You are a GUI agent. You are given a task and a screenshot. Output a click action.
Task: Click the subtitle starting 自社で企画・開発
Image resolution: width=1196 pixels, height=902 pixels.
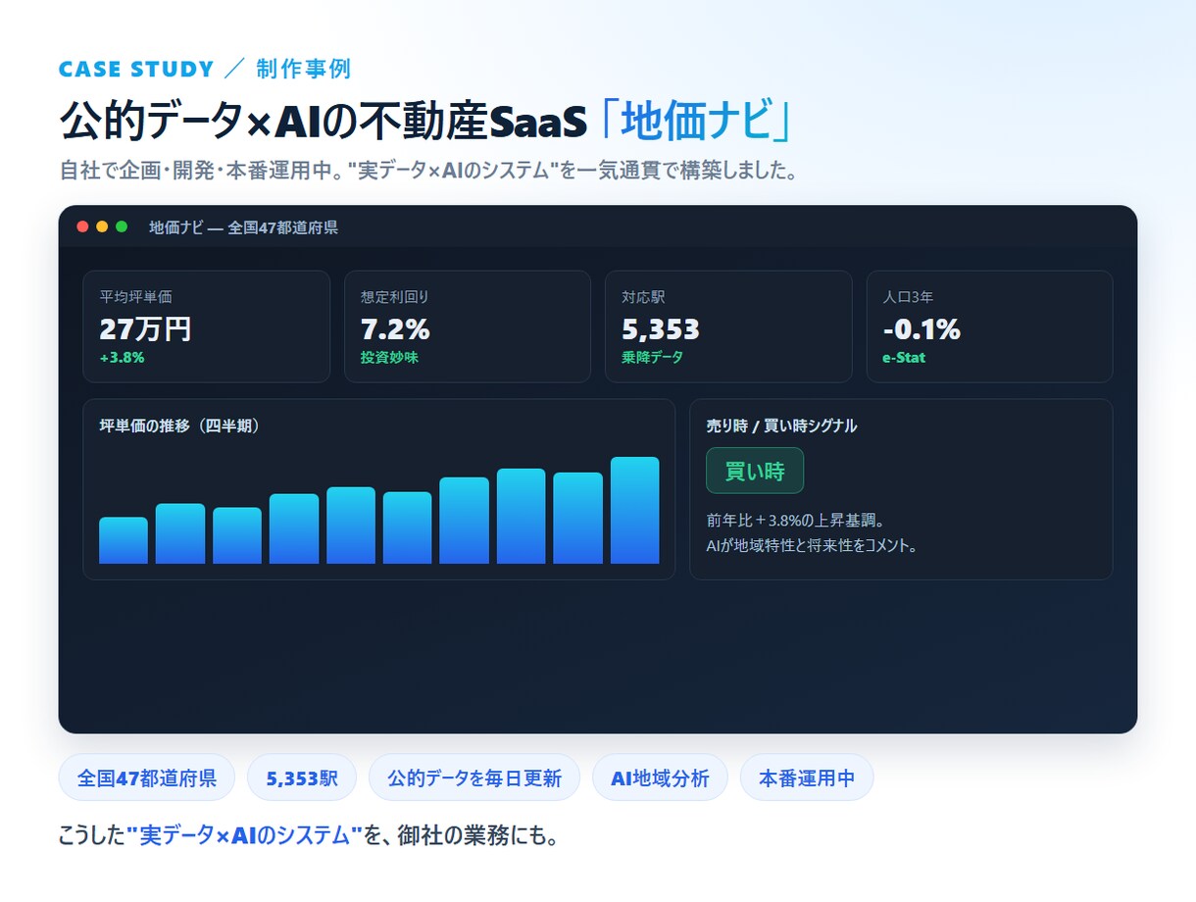pyautogui.click(x=427, y=171)
